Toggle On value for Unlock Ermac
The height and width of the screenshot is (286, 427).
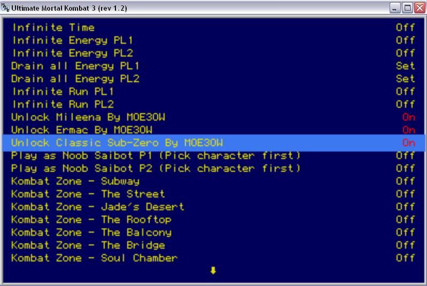[x=409, y=130]
